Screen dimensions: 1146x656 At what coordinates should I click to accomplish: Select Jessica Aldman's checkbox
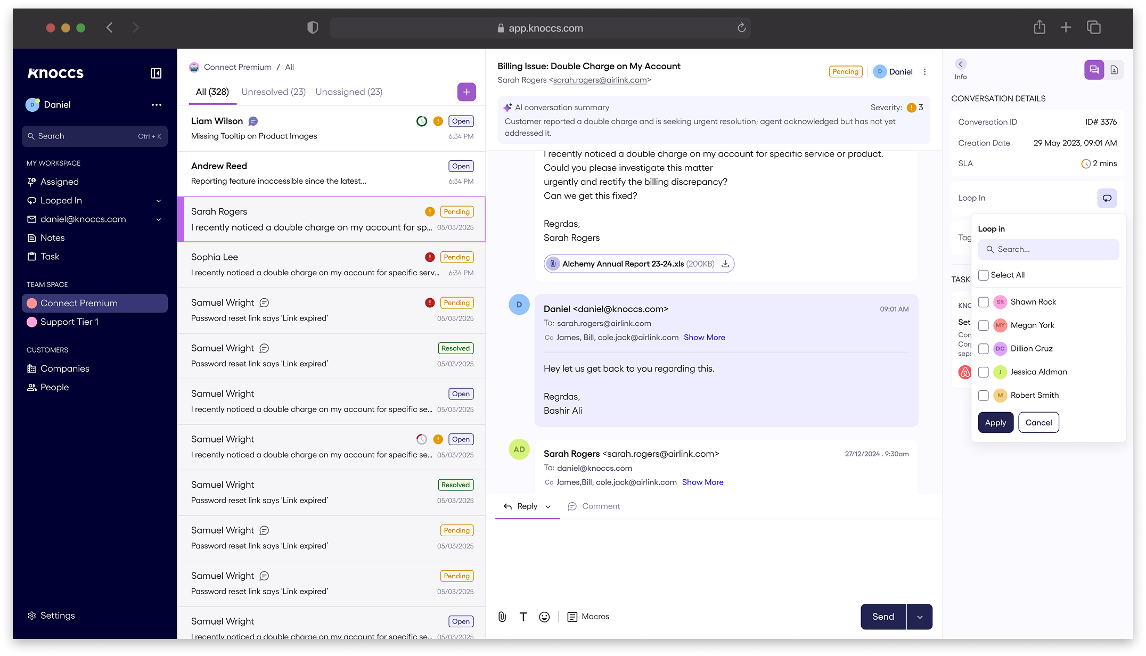pos(983,372)
